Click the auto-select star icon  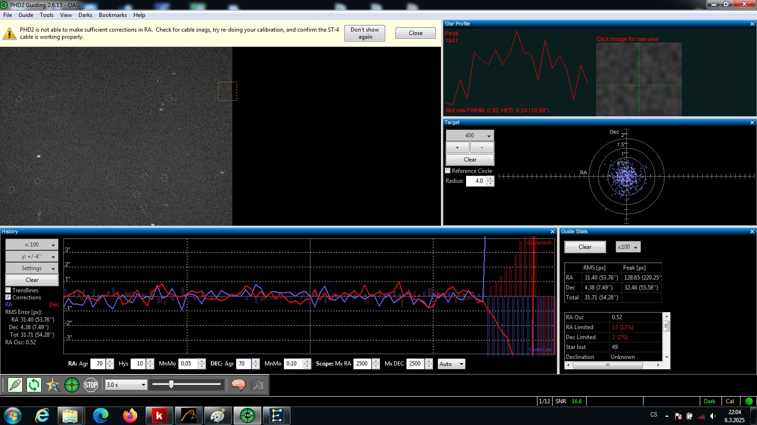[x=53, y=385]
